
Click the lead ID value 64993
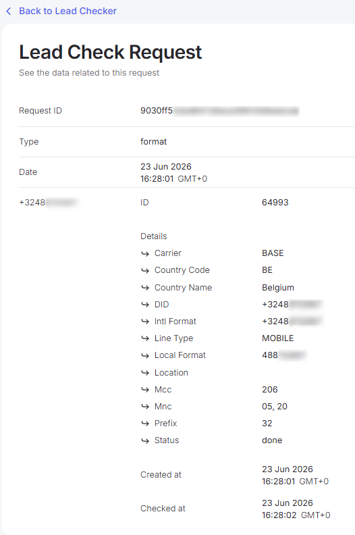275,203
